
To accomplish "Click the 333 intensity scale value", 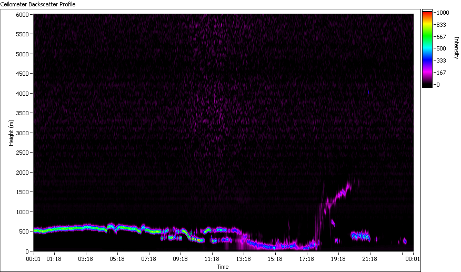I will pyautogui.click(x=442, y=61).
